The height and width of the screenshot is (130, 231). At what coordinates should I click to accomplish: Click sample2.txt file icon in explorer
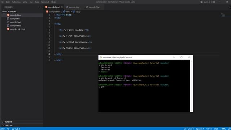pos(8,22)
